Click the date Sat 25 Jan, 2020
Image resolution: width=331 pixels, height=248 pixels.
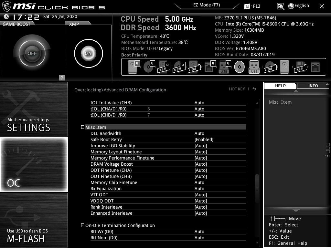pos(60,16)
